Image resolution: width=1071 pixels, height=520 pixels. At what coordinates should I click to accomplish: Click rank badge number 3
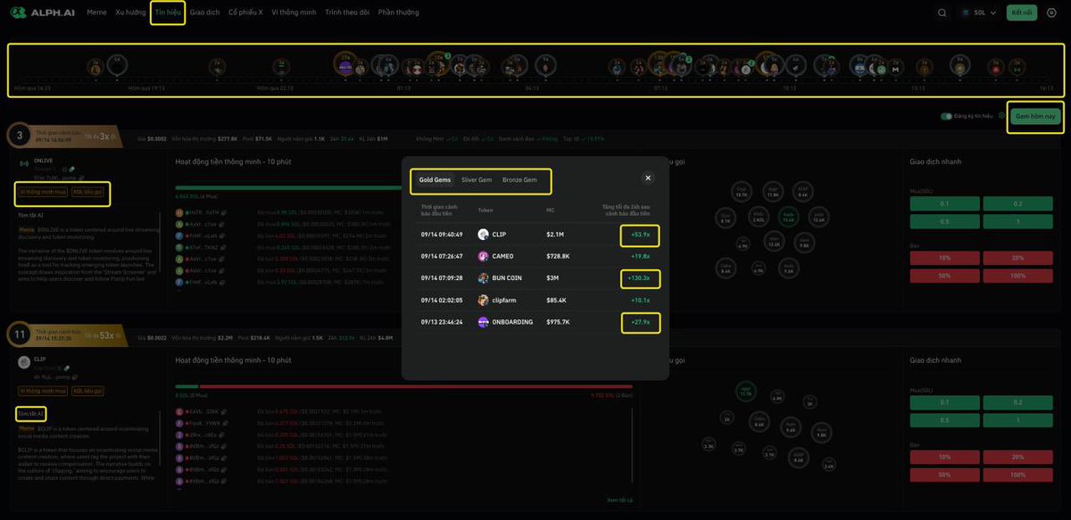pyautogui.click(x=20, y=136)
